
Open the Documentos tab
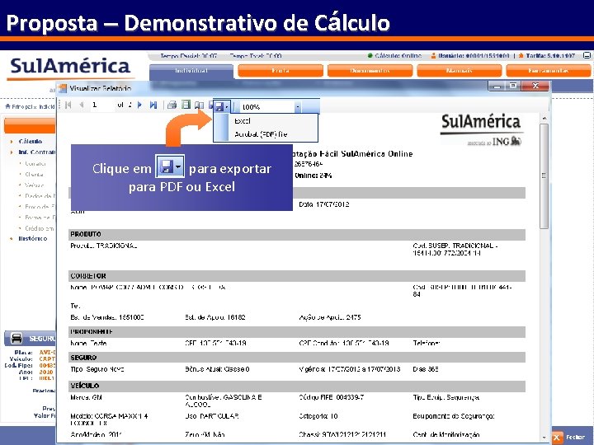[x=370, y=71]
